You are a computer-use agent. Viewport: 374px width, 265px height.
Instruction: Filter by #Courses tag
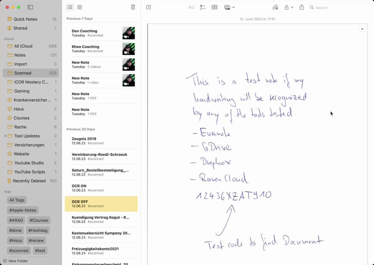39,220
